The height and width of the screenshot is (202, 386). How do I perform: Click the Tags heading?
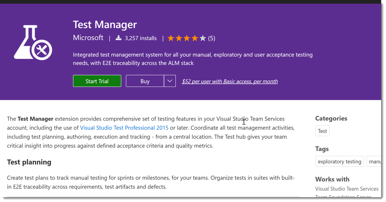click(322, 149)
